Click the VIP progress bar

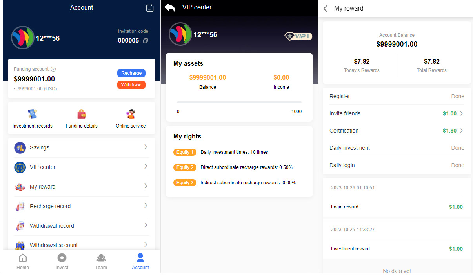pyautogui.click(x=239, y=102)
